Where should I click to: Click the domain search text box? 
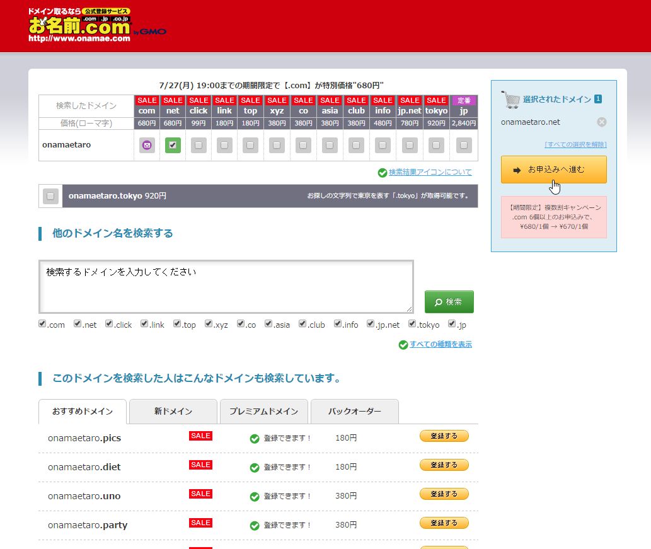click(x=226, y=287)
